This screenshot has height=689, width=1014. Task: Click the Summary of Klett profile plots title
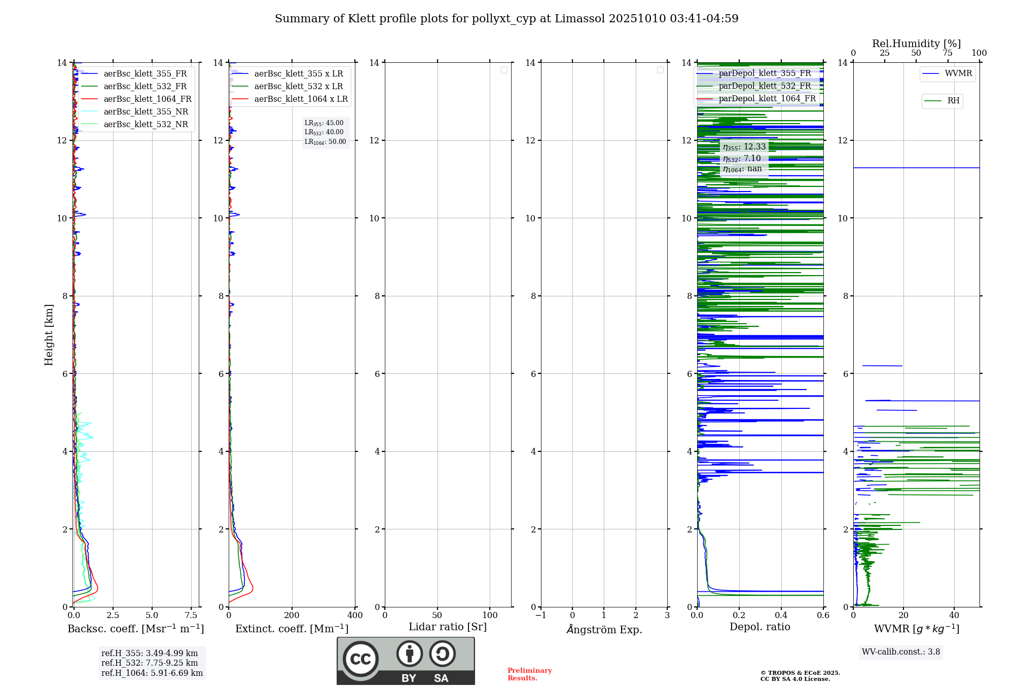[x=506, y=19]
